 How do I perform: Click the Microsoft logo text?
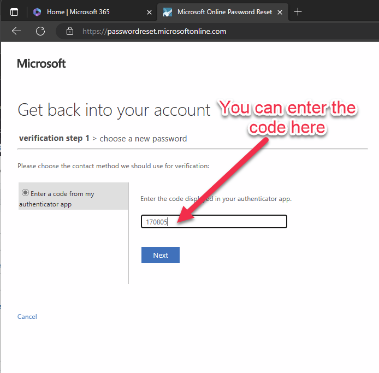(x=42, y=63)
